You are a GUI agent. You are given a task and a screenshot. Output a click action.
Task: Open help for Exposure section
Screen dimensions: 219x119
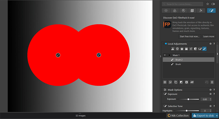[214, 94]
